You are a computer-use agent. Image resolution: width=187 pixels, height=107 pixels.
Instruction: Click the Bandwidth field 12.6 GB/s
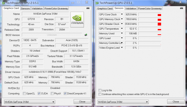(x=76, y=66)
